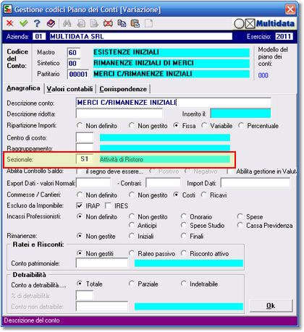Click the grayed printer icon in toolbar
The image size is (304, 332).
(81, 23)
